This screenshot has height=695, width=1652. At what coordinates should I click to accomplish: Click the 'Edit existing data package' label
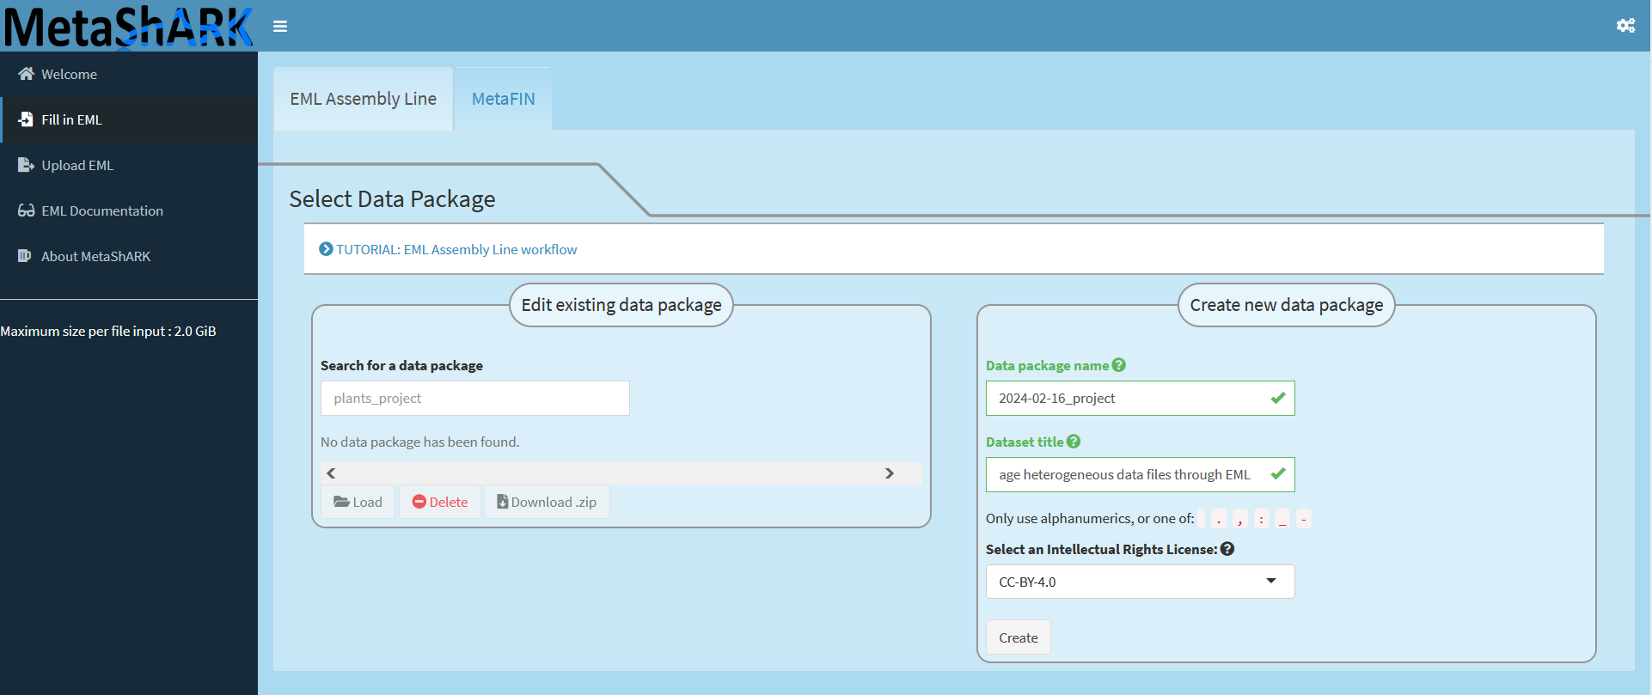(621, 305)
